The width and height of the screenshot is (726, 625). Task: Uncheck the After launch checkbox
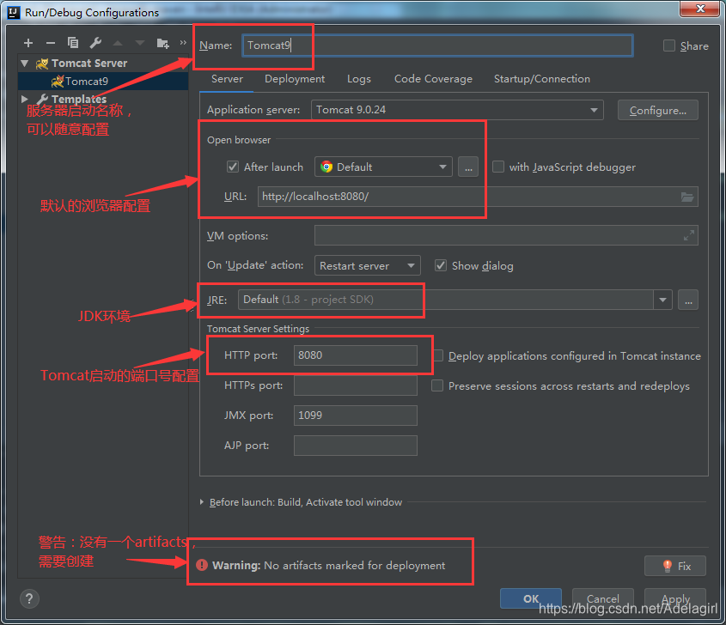[x=233, y=167]
